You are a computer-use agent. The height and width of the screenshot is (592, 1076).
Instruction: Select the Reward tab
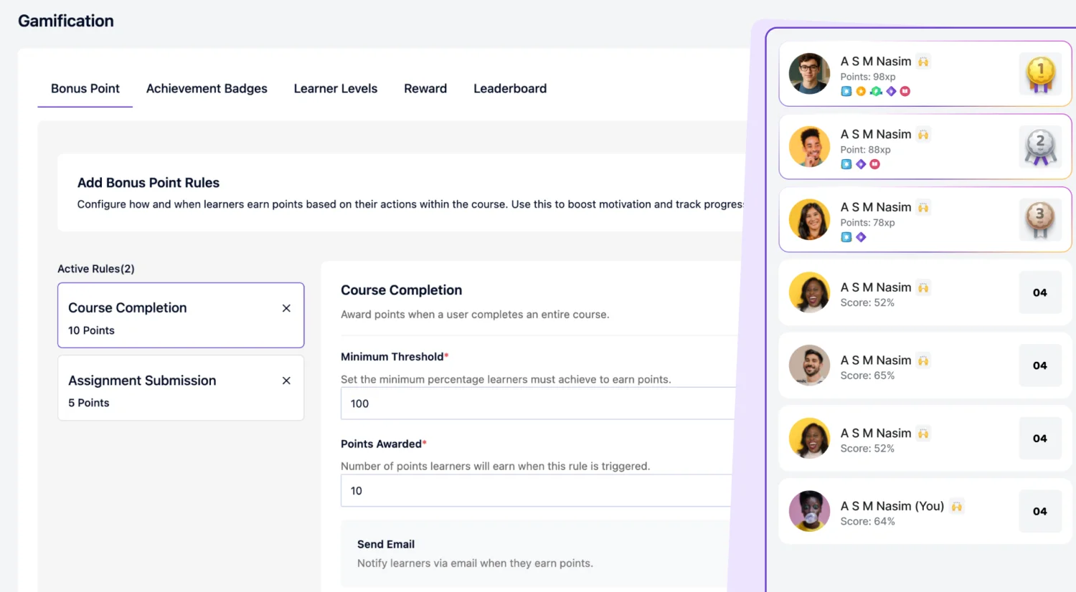coord(425,88)
